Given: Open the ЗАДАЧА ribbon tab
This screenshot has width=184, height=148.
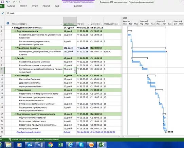Looking at the screenshot, I should pyautogui.click(x=11, y=6).
